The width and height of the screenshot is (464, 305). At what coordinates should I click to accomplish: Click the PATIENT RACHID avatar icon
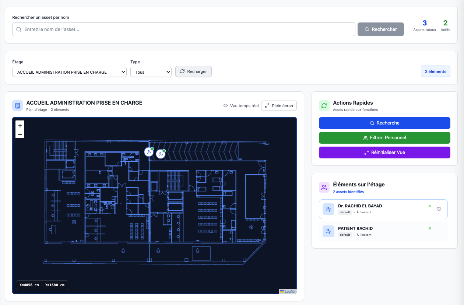pyautogui.click(x=328, y=231)
